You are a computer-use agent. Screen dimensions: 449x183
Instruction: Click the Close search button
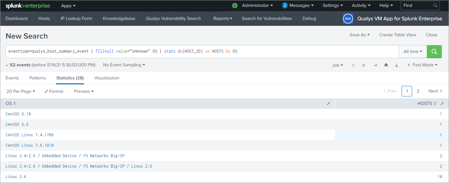[x=431, y=35]
